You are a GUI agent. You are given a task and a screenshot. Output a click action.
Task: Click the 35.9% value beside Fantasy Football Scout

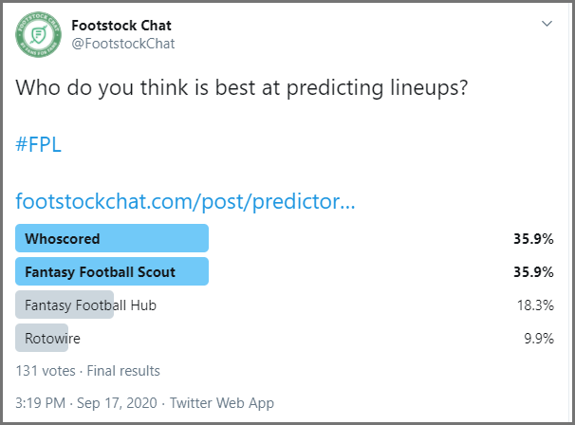533,272
